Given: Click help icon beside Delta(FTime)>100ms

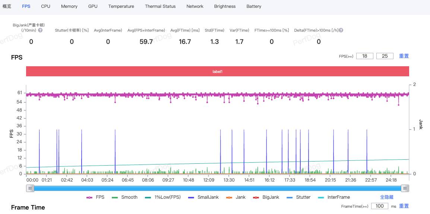Looking at the screenshot, I should (x=341, y=31).
